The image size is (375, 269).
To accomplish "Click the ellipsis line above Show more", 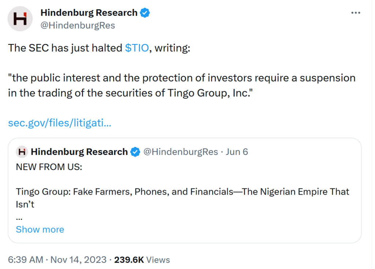I will 19,217.
